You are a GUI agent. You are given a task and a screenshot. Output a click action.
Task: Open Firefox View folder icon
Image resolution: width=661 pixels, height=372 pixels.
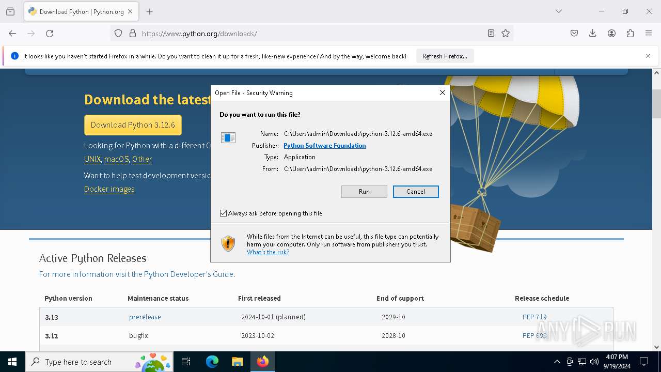[10, 11]
